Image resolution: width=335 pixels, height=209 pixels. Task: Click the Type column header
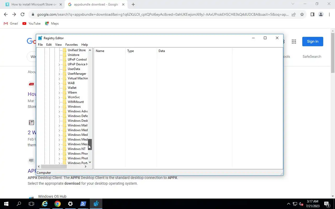(x=141, y=51)
